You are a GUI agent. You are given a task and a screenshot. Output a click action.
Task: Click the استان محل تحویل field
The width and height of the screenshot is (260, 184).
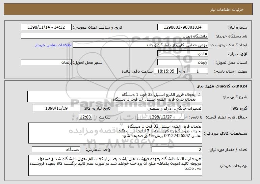point(183,62)
